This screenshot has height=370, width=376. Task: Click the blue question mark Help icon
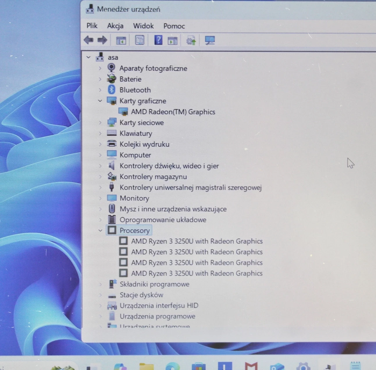click(x=158, y=40)
